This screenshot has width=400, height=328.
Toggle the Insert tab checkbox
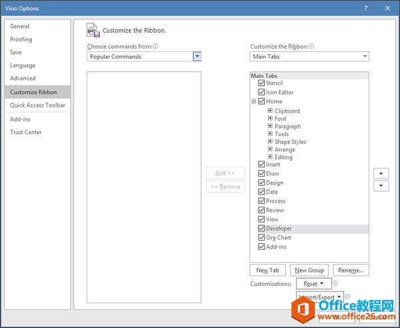[261, 164]
